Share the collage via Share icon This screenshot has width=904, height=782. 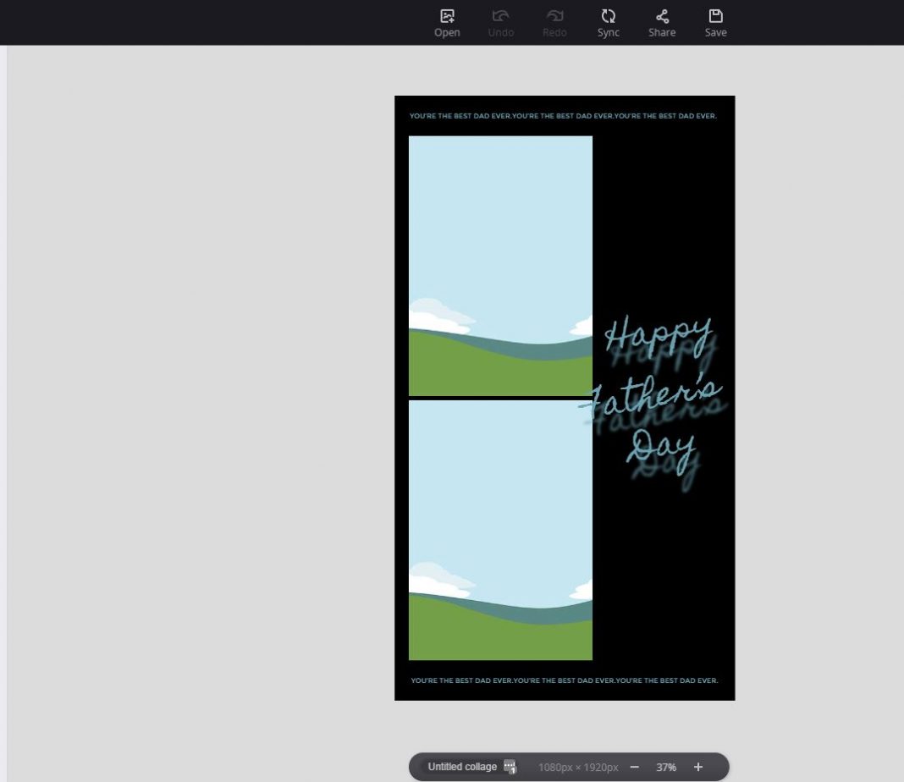(662, 17)
